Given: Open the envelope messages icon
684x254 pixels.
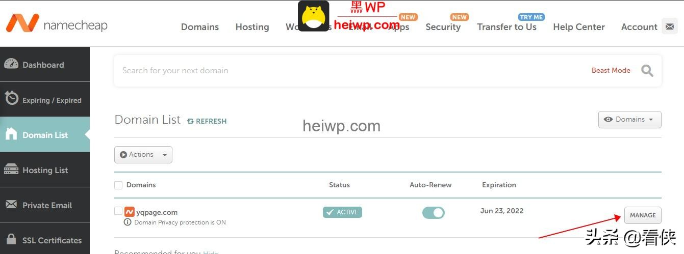Looking at the screenshot, I should (669, 26).
